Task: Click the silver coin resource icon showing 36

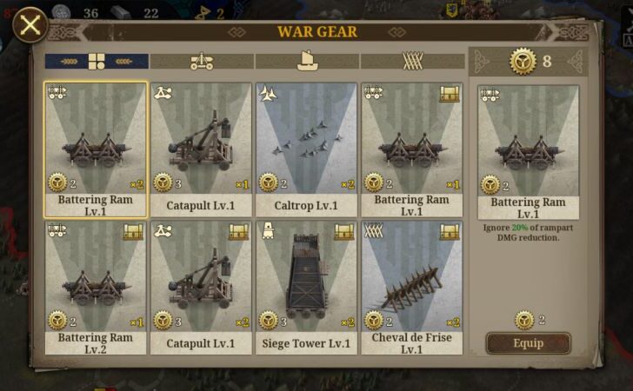Action: coord(61,12)
